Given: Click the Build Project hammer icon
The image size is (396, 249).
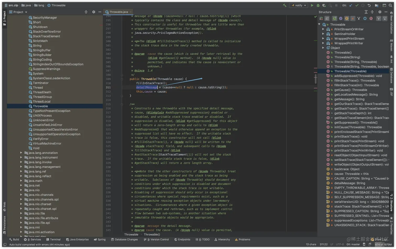Looking at the screenshot, I should pyautogui.click(x=284, y=5).
